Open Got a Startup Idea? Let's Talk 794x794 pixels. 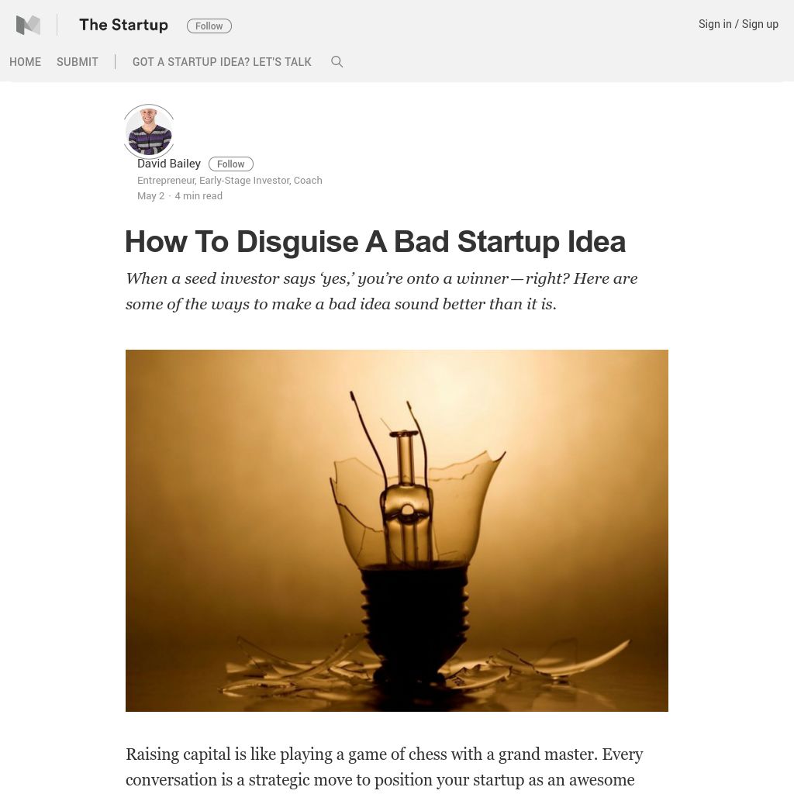tap(222, 62)
